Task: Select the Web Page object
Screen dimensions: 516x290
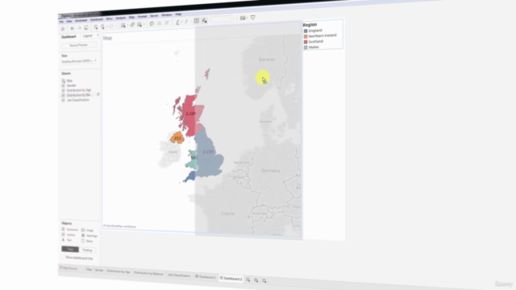Action: (89, 235)
